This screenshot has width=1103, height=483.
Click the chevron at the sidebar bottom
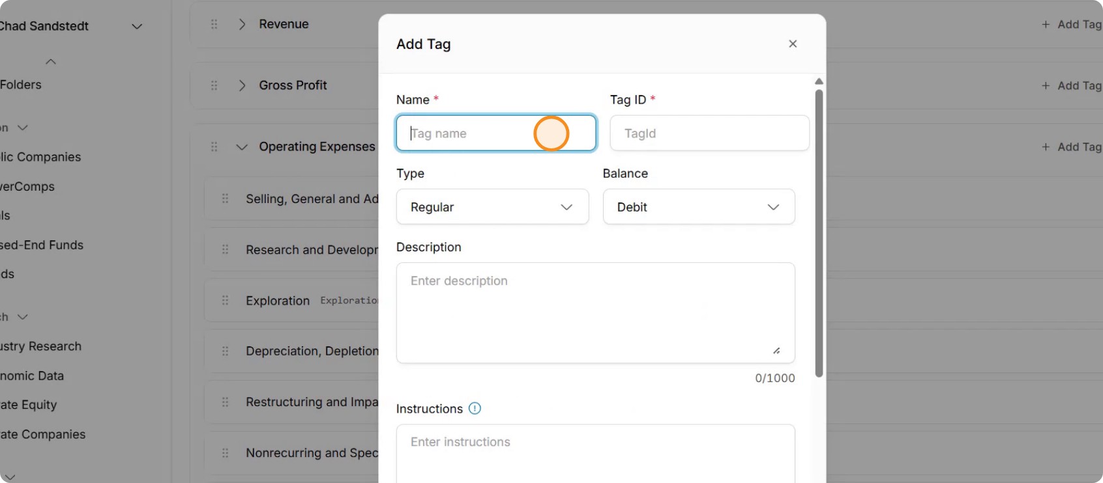10,477
